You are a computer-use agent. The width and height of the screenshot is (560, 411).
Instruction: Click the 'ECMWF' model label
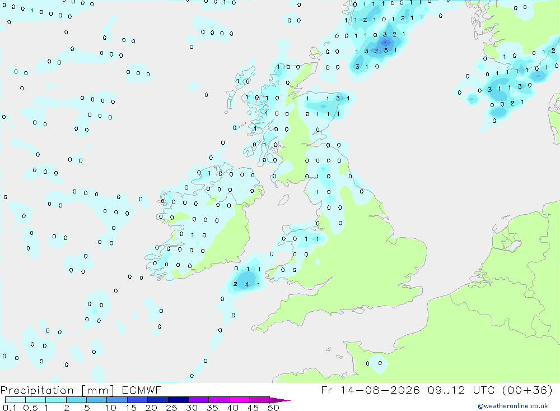tap(142, 390)
